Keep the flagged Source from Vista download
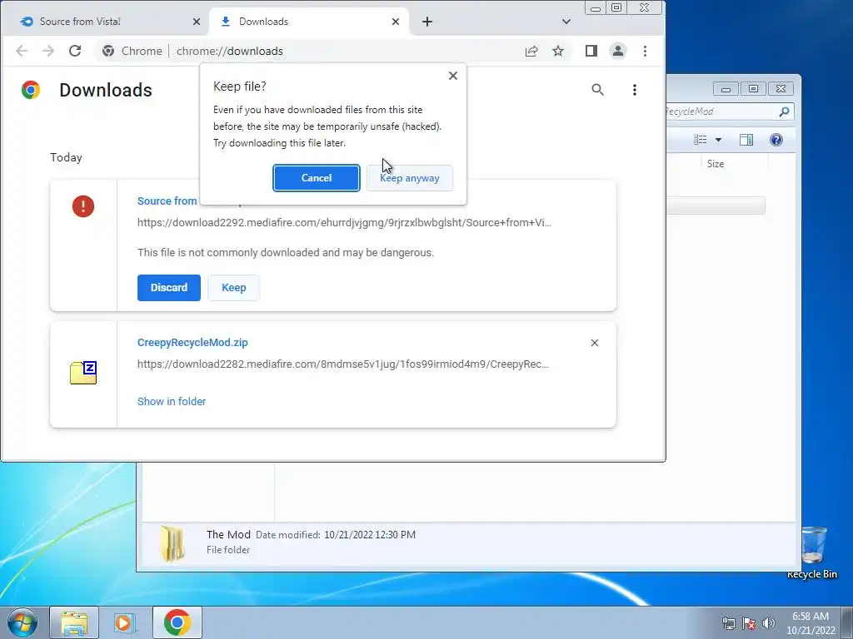This screenshot has height=639, width=853. click(x=233, y=287)
